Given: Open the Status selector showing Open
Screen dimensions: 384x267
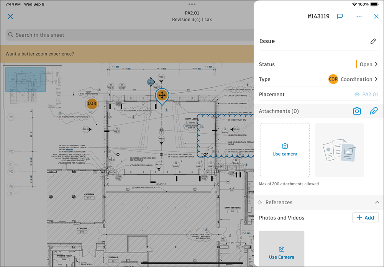Looking at the screenshot, I should click(x=318, y=64).
